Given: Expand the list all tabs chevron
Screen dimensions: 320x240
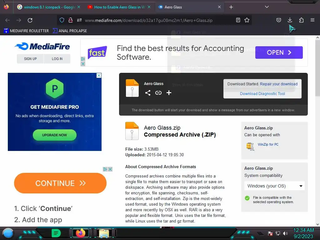Looking at the screenshot, I should pos(267,7).
